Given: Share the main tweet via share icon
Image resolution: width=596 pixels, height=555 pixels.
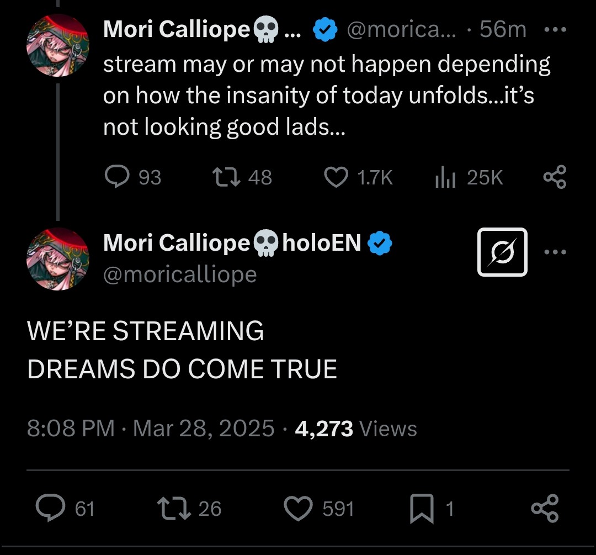Looking at the screenshot, I should (x=544, y=508).
